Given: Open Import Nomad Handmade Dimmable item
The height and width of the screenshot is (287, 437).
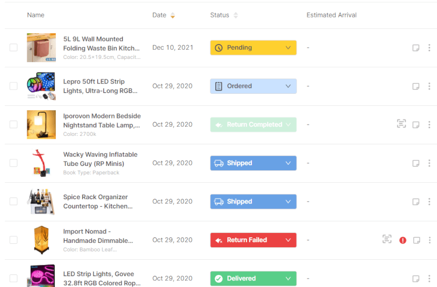Looking at the screenshot, I should 98,236.
